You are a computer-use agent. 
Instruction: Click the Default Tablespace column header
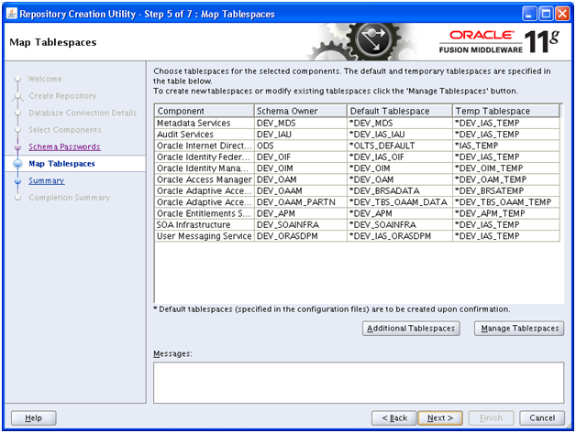pos(400,111)
